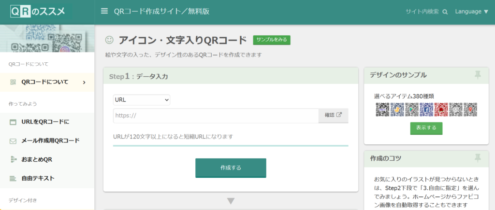This screenshot has width=495, height=210.
Task: Click the smiley face icon beside the title
Action: tap(109, 40)
